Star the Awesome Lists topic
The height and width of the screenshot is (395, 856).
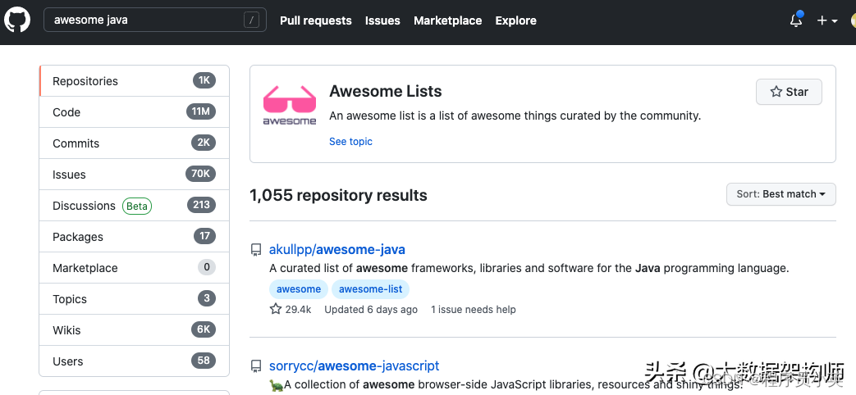(789, 92)
